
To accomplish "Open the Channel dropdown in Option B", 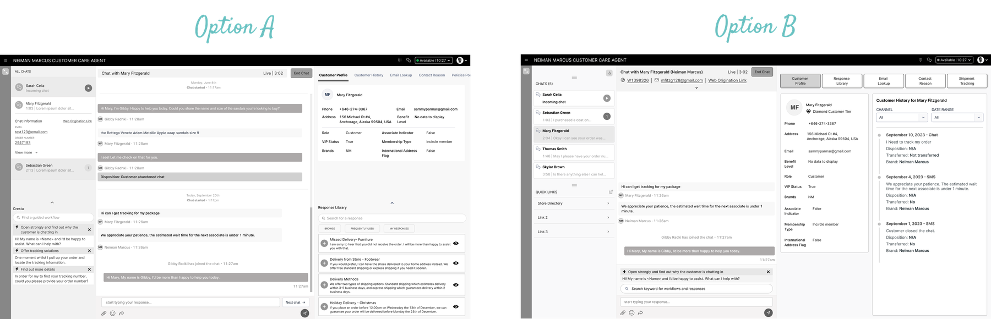I will tap(902, 117).
